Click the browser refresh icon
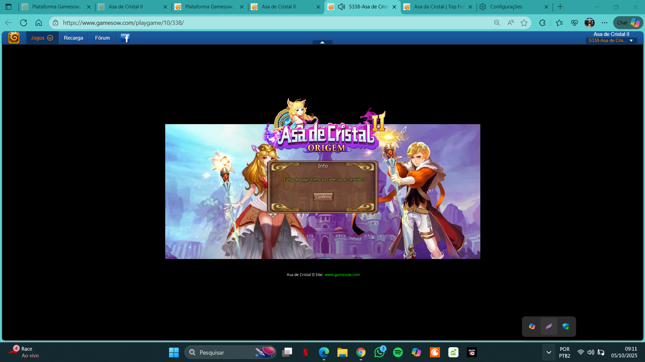Viewport: 645px width, 362px height. point(24,23)
